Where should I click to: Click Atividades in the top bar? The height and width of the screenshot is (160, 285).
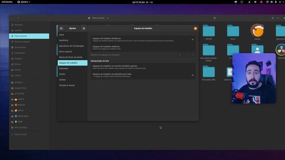7,2
